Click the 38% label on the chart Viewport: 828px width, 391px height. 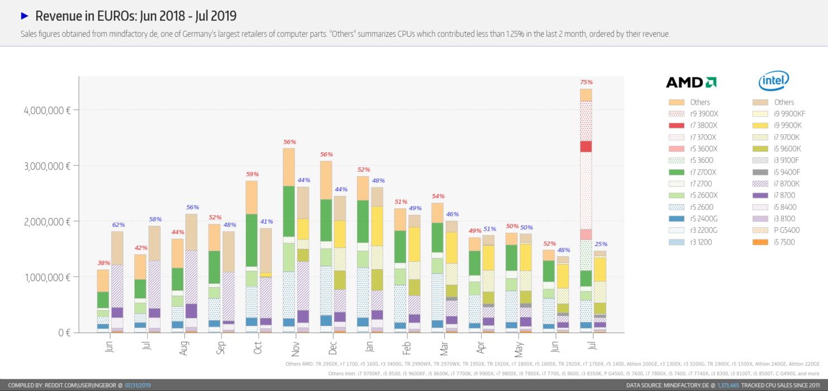pyautogui.click(x=103, y=263)
